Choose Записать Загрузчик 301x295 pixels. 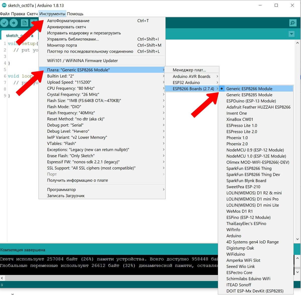pyautogui.click(x=102, y=196)
